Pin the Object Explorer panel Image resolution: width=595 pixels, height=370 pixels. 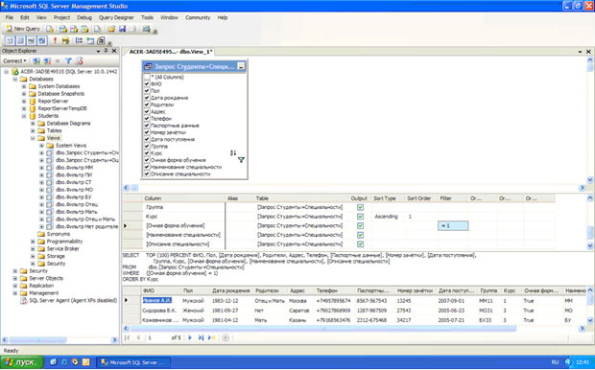click(x=106, y=51)
